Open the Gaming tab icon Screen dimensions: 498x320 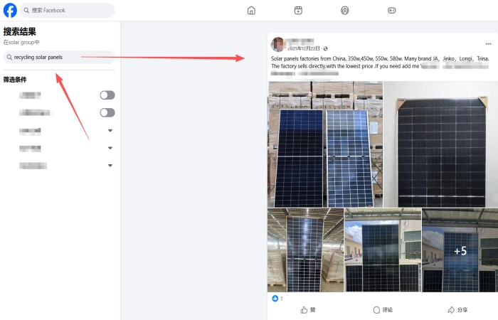[391, 11]
